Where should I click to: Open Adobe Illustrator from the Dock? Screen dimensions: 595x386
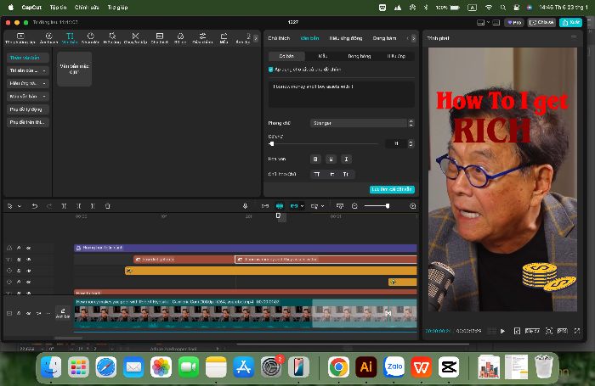pos(366,367)
